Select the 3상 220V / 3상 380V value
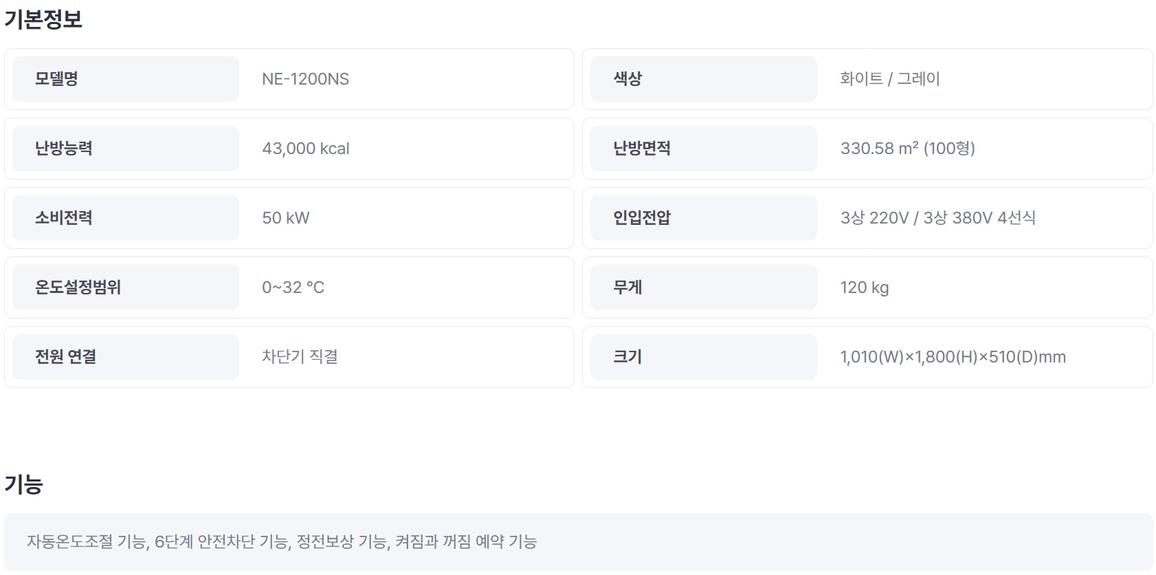Screen dimensions: 1156x575 click(938, 218)
